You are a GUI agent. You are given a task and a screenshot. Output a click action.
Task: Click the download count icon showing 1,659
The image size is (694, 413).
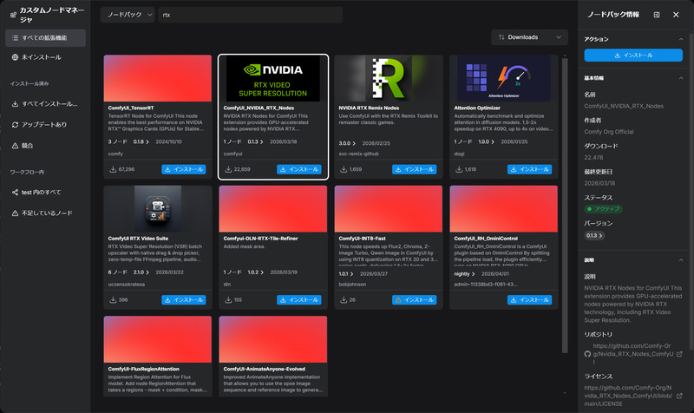(x=344, y=169)
